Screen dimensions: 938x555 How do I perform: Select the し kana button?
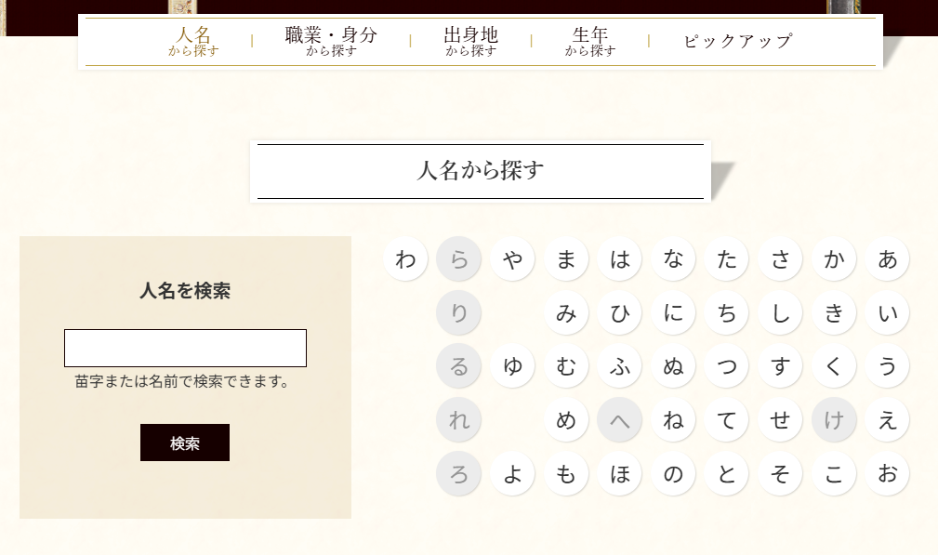[x=780, y=313]
